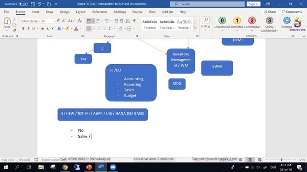The width and height of the screenshot is (307, 172).
Task: Click the title bar Search box
Action: point(207,4)
